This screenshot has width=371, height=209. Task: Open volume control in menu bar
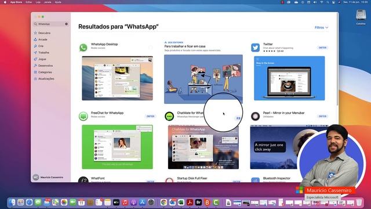pyautogui.click(x=315, y=2)
